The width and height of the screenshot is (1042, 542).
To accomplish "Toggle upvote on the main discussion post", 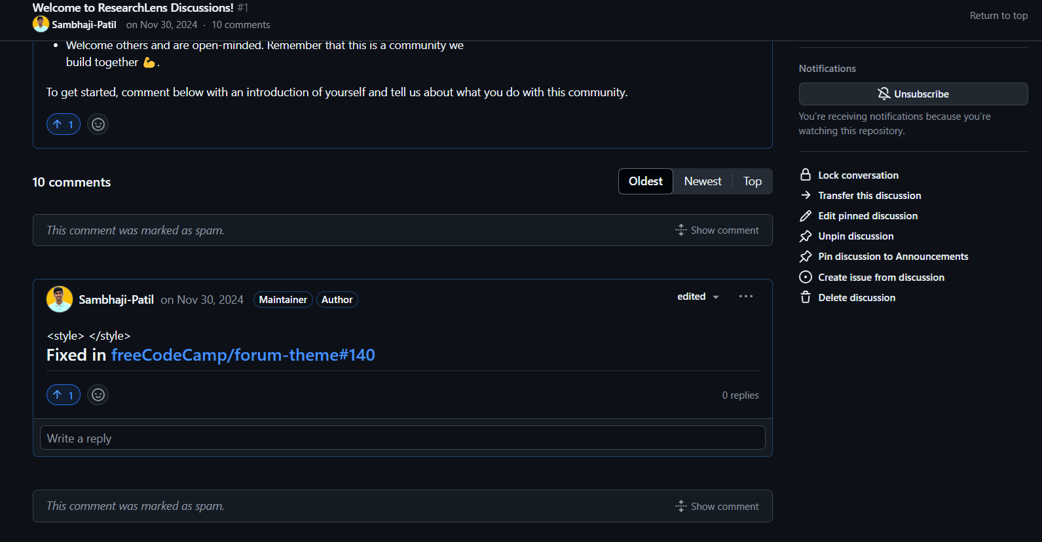I will tap(64, 124).
